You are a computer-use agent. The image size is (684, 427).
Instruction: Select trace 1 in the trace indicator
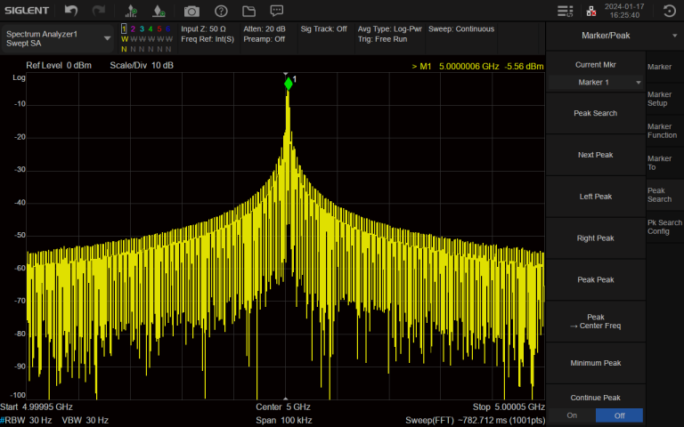(x=124, y=28)
